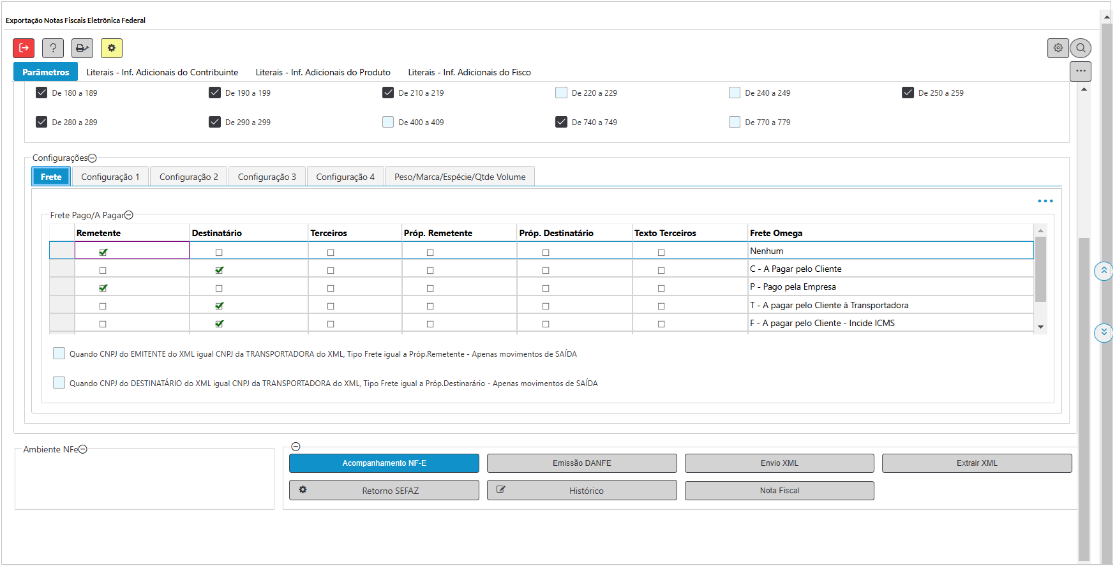The image size is (1115, 566).
Task: Click the double chevron down circle icon
Action: (1104, 332)
